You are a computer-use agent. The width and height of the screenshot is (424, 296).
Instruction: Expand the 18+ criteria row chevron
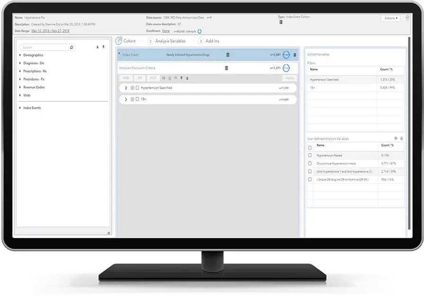coord(126,99)
